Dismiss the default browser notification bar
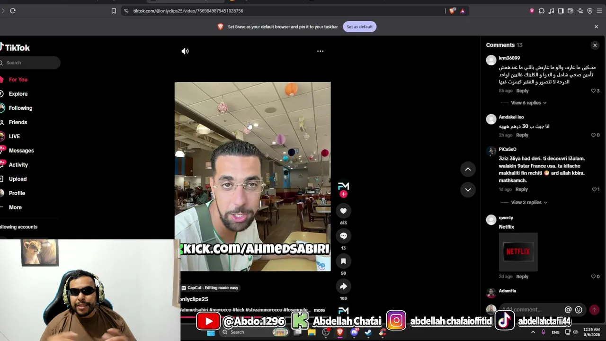 point(596,27)
